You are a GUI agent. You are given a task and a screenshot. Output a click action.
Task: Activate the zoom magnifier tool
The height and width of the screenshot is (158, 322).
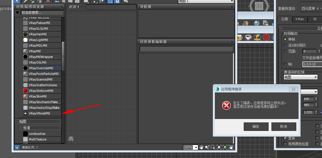(x=207, y=147)
